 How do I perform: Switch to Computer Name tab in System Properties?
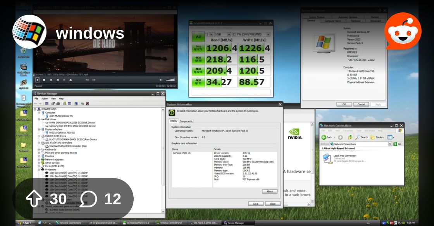tap(332, 21)
